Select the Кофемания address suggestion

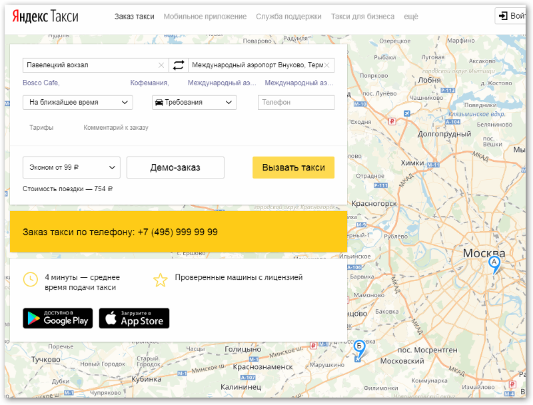149,83
